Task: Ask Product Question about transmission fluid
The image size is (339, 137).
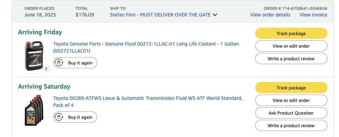Action: pos(291,113)
